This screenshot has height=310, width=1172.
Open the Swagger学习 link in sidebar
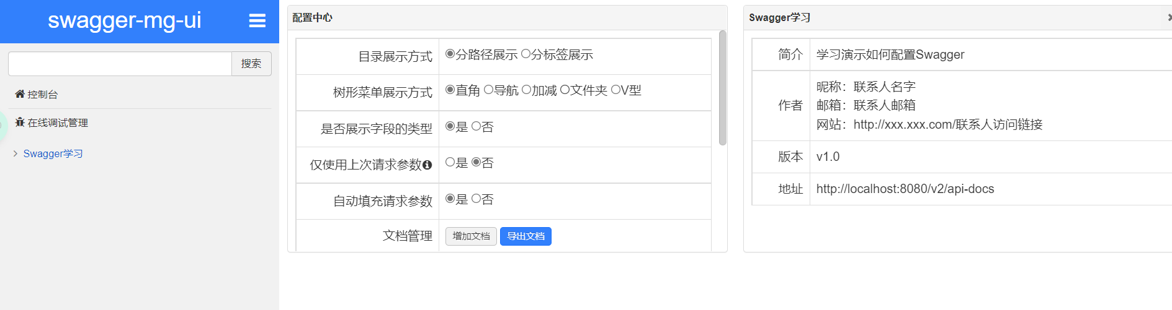(x=53, y=153)
